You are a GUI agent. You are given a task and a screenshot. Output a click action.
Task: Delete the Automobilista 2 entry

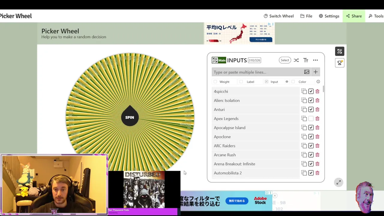click(x=317, y=173)
